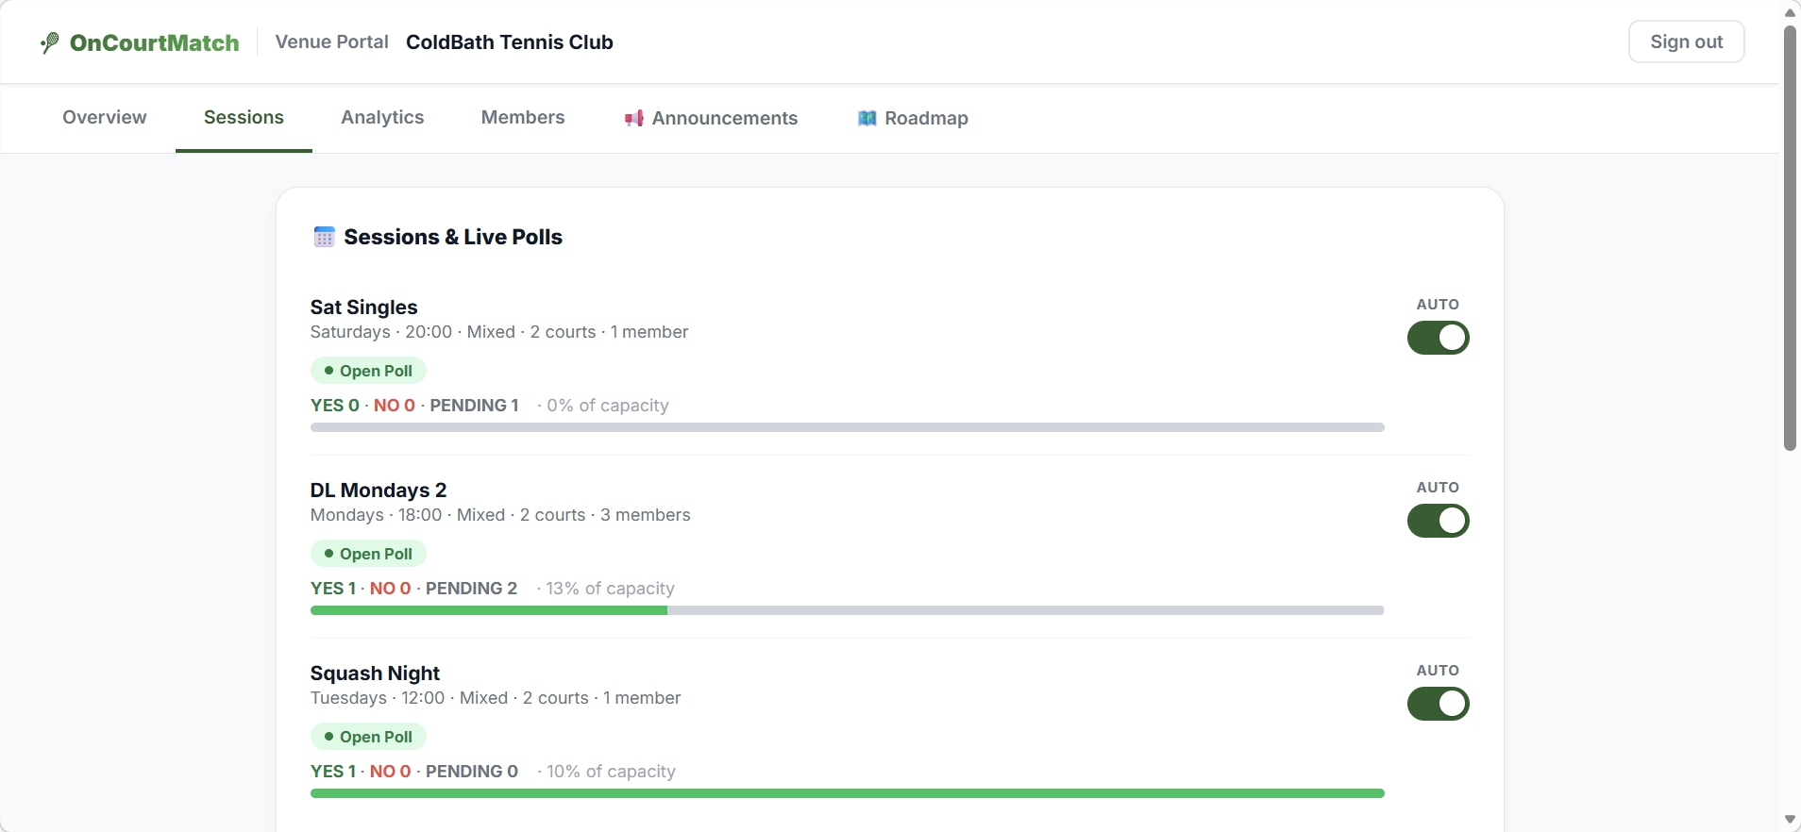This screenshot has height=832, width=1801.
Task: Click the Squash Night capacity progress bar
Action: (847, 794)
